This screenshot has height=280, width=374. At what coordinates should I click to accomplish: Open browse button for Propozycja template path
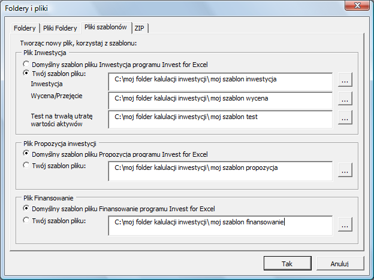point(345,170)
